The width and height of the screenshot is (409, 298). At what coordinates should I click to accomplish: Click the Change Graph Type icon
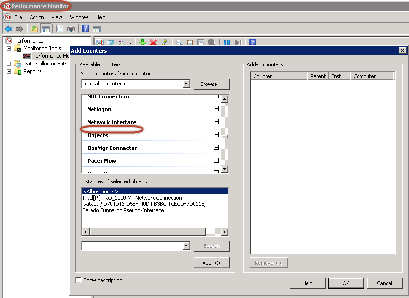122,42
